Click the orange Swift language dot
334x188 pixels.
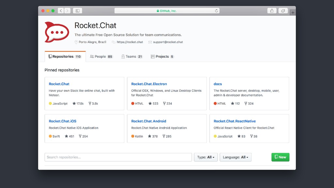click(50, 136)
